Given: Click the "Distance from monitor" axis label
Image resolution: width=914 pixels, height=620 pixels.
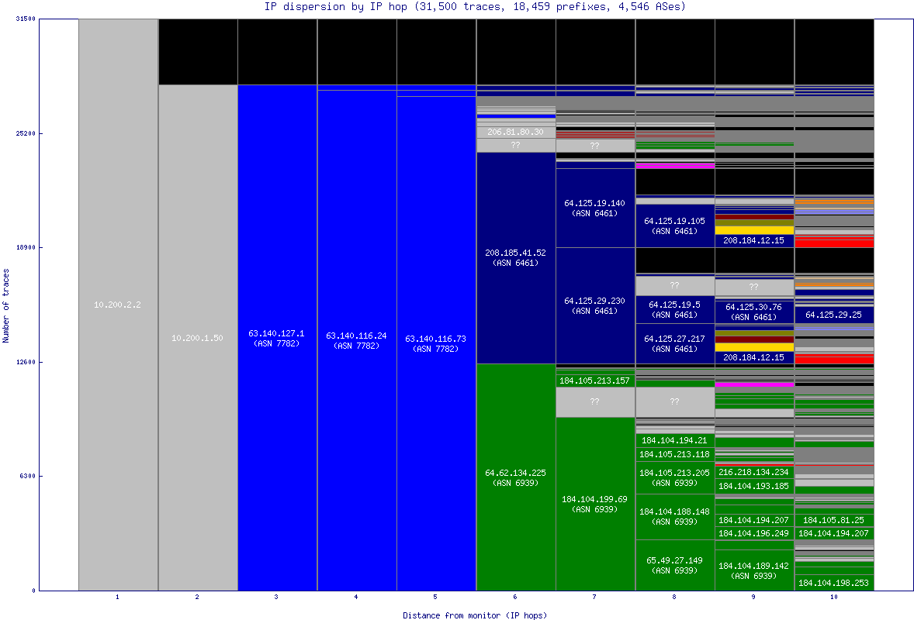Looking at the screenshot, I should pyautogui.click(x=474, y=615).
